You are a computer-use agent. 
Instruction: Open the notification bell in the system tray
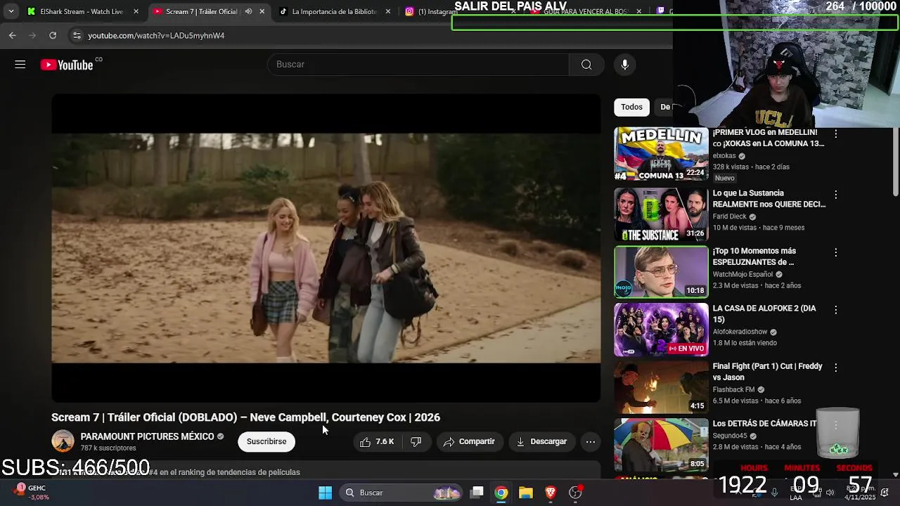click(x=885, y=493)
